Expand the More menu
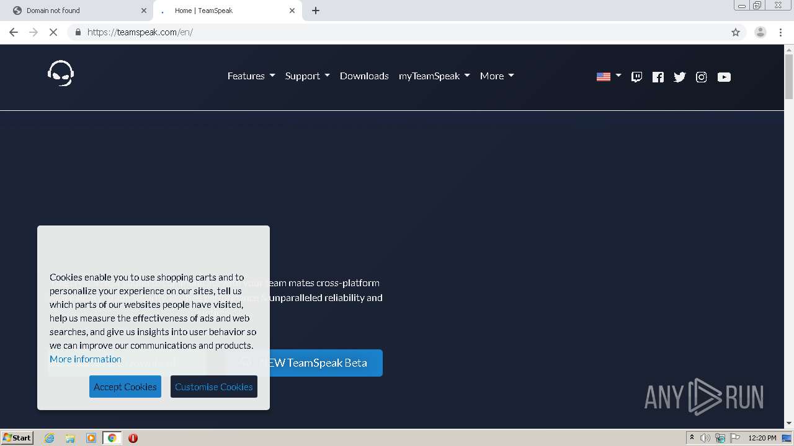794x446 pixels. (x=497, y=76)
